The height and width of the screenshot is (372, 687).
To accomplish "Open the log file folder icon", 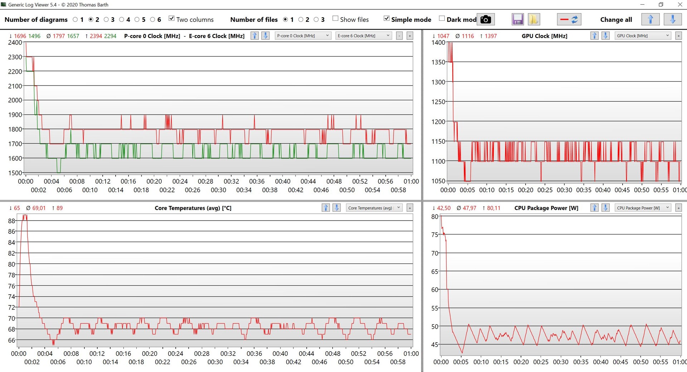I will tap(533, 19).
